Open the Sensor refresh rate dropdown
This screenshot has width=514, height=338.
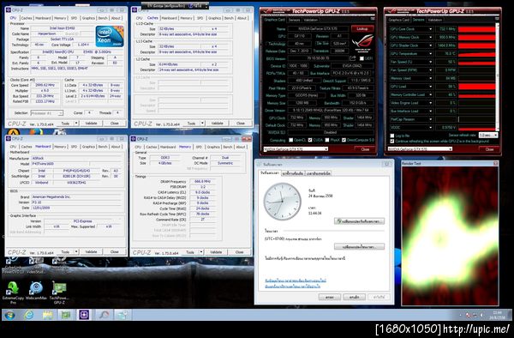(488, 136)
